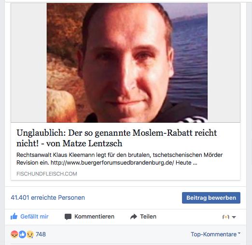The width and height of the screenshot is (252, 245).
Task: Select the Teilen action text
Action: tap(148, 217)
